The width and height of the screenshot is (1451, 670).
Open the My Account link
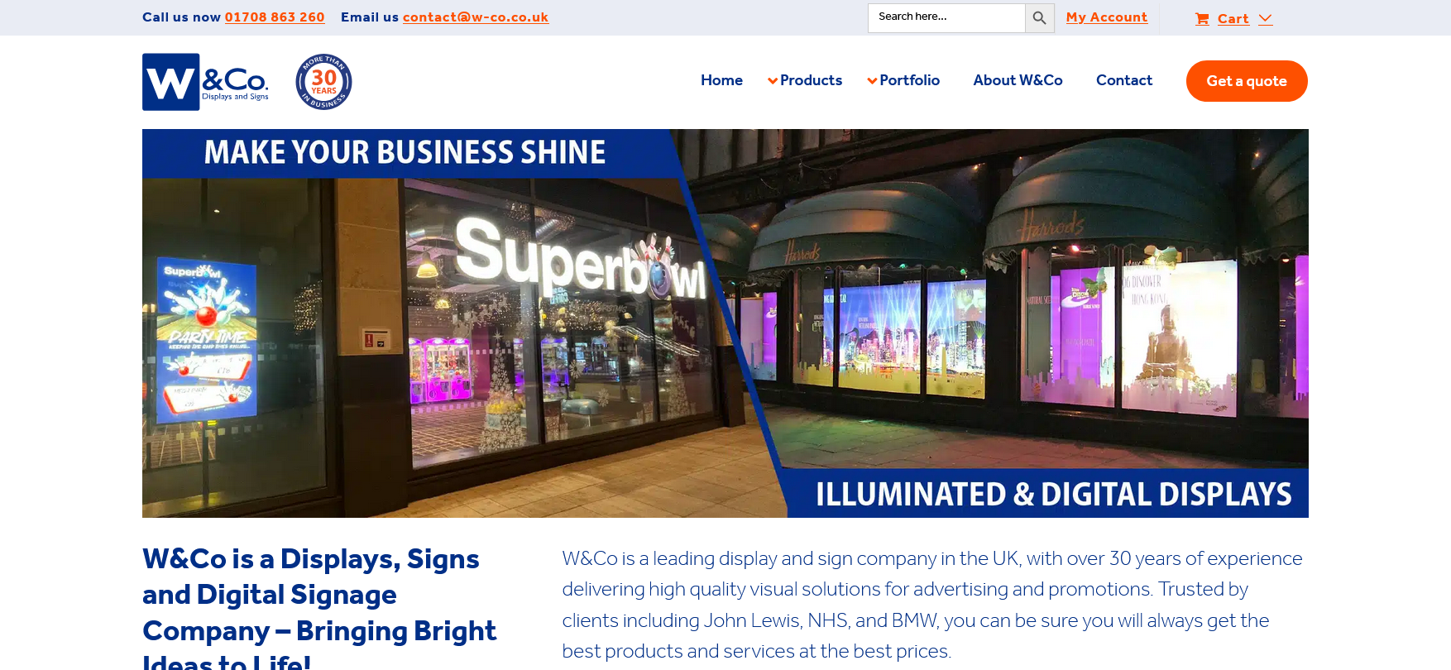click(1106, 17)
